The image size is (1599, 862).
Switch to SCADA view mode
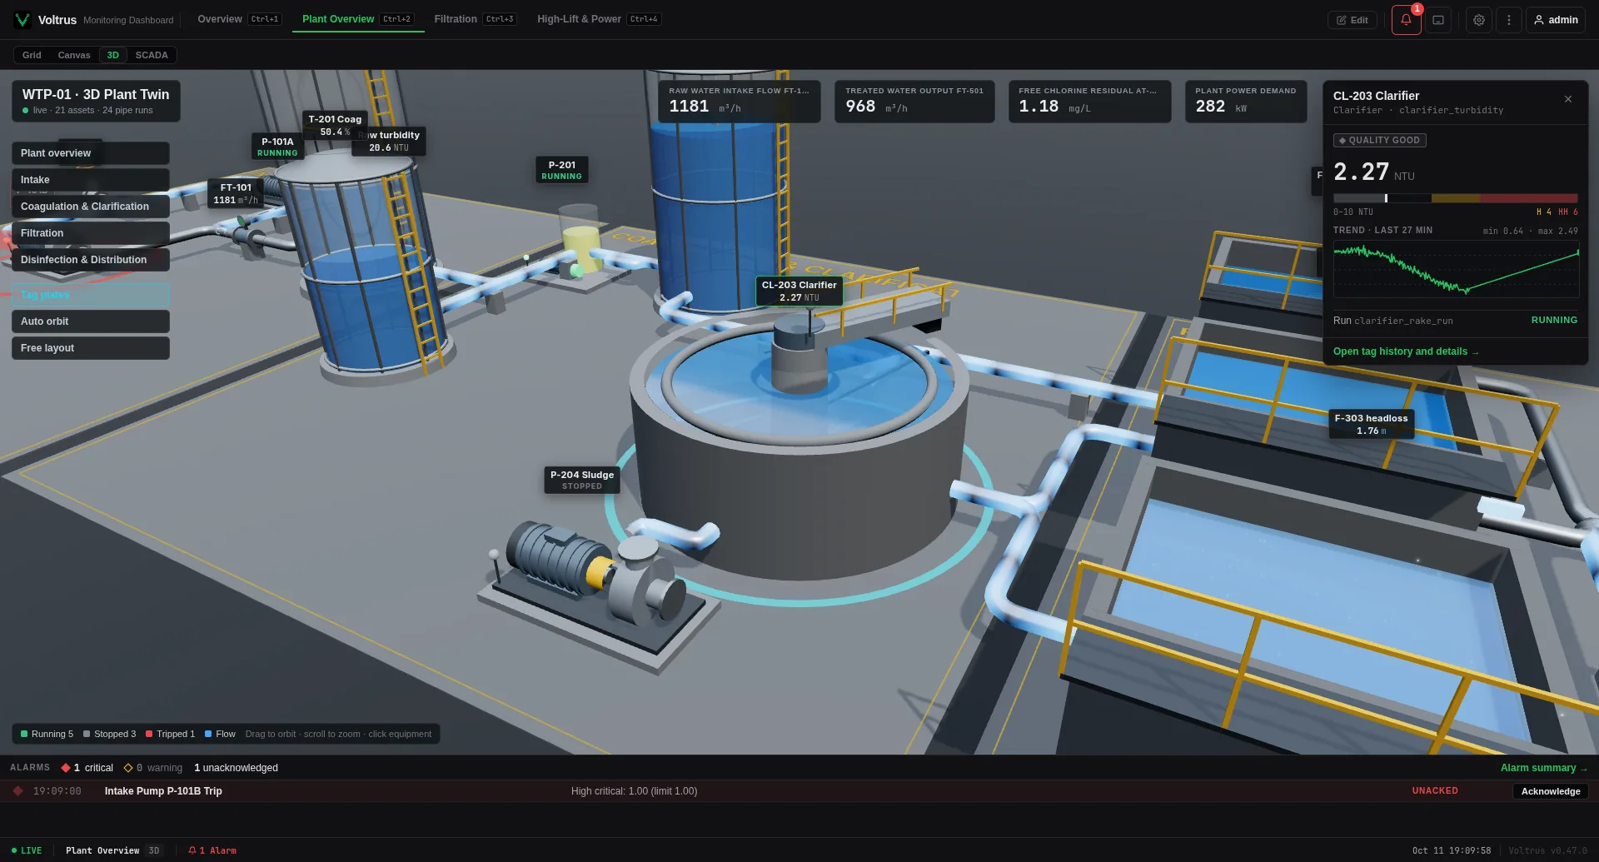(152, 55)
